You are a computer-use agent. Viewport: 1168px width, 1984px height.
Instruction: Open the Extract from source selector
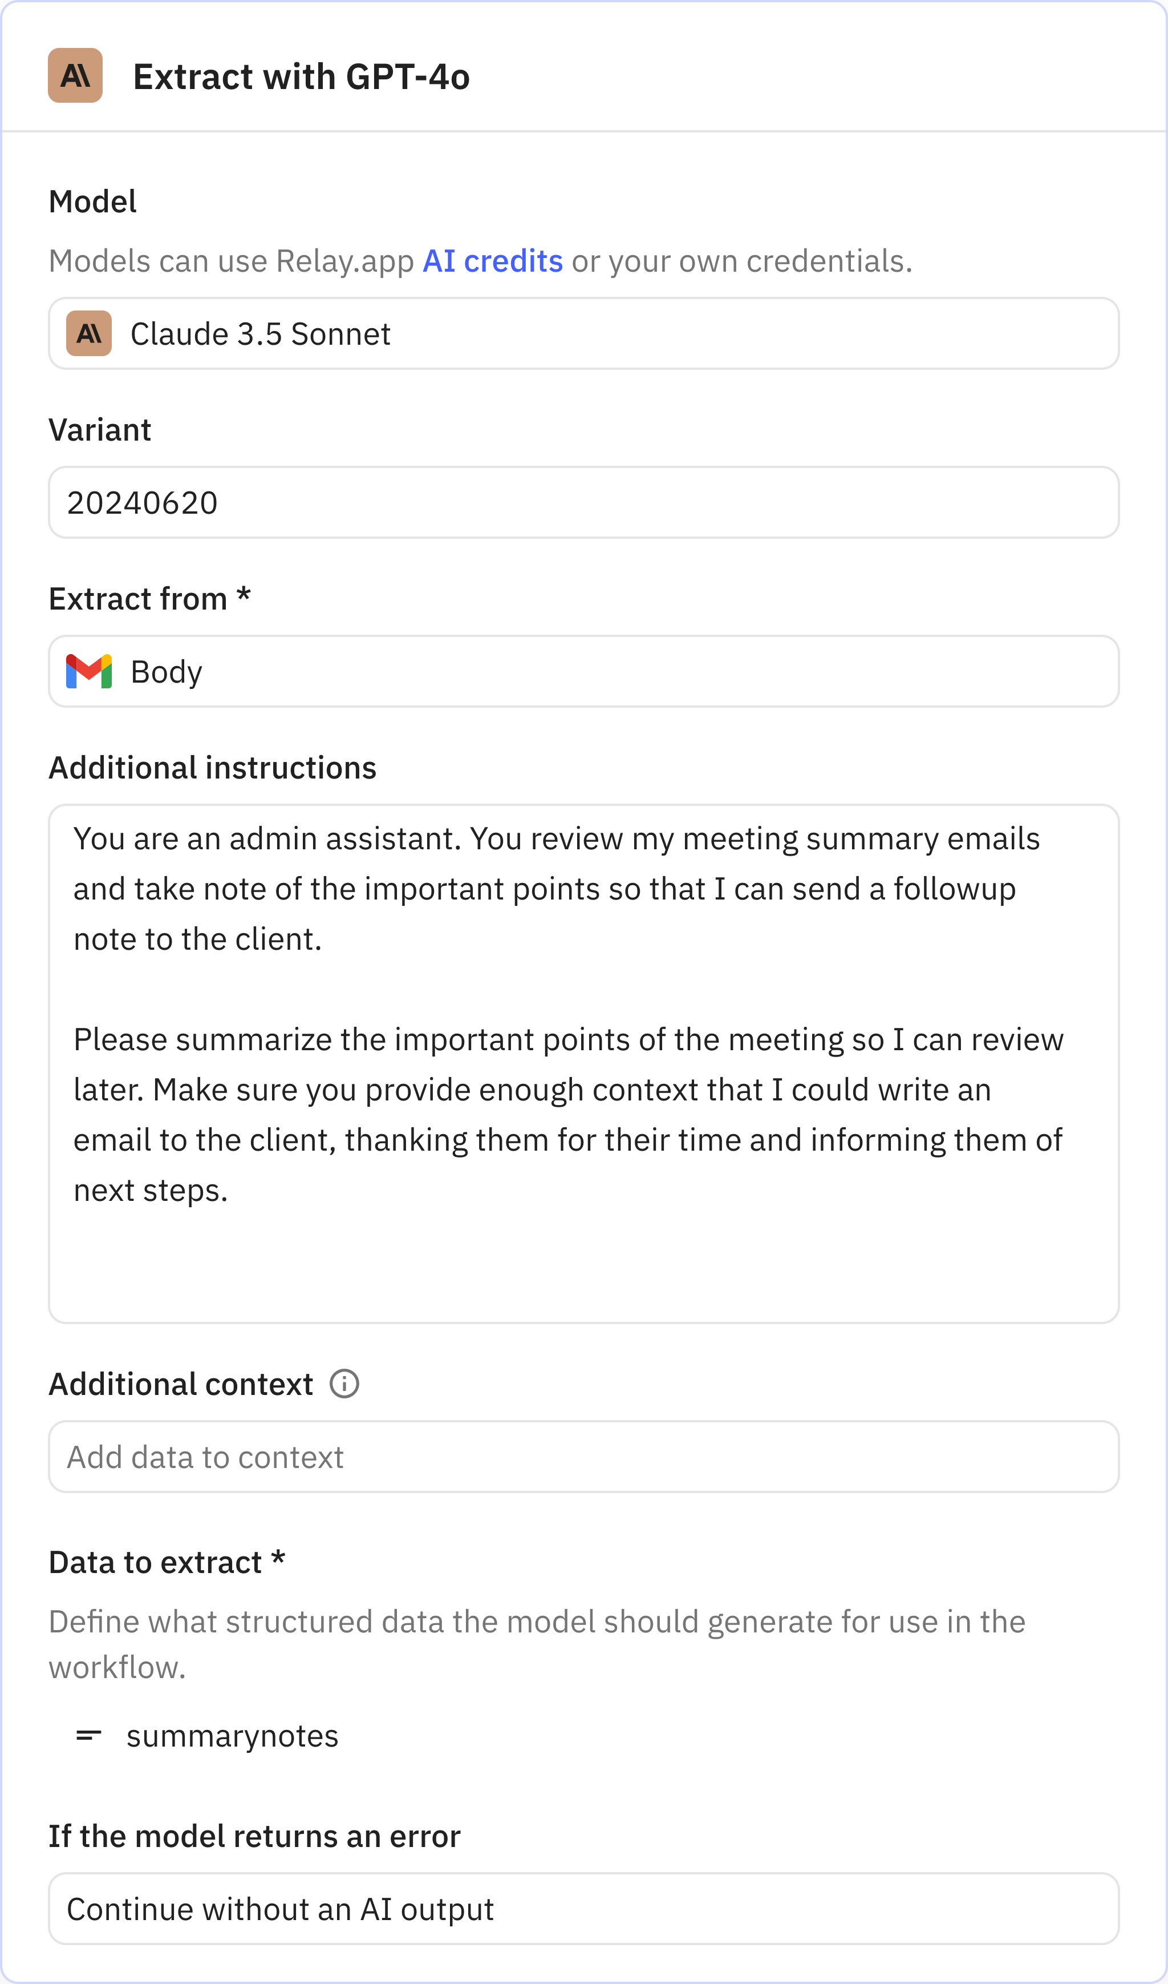click(583, 671)
